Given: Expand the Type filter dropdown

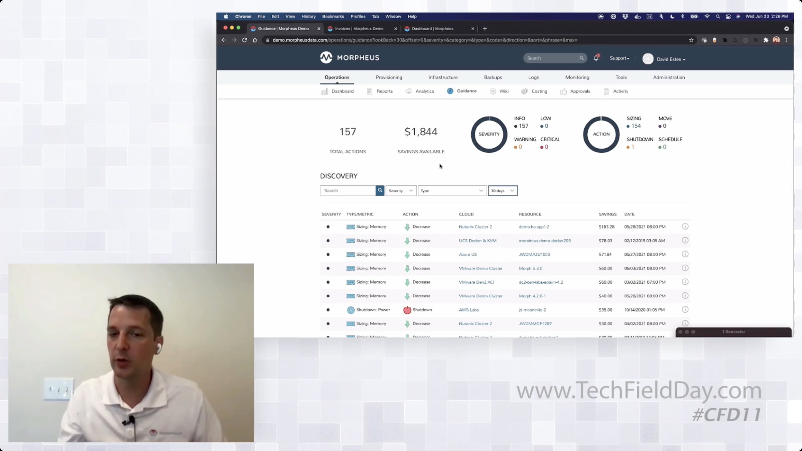Looking at the screenshot, I should (452, 190).
